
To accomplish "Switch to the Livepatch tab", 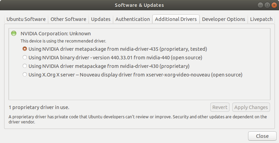I will 261,19.
